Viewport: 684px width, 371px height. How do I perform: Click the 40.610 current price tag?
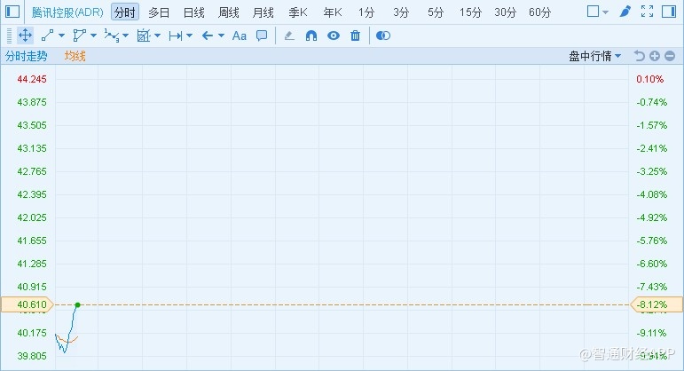coord(27,304)
